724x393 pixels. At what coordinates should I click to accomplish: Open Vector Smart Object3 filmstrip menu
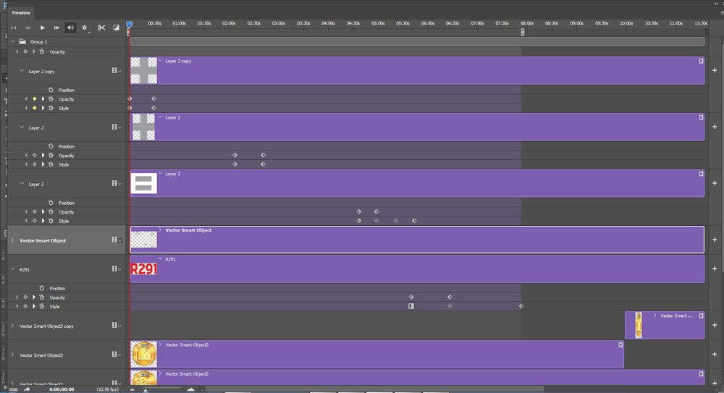click(116, 355)
